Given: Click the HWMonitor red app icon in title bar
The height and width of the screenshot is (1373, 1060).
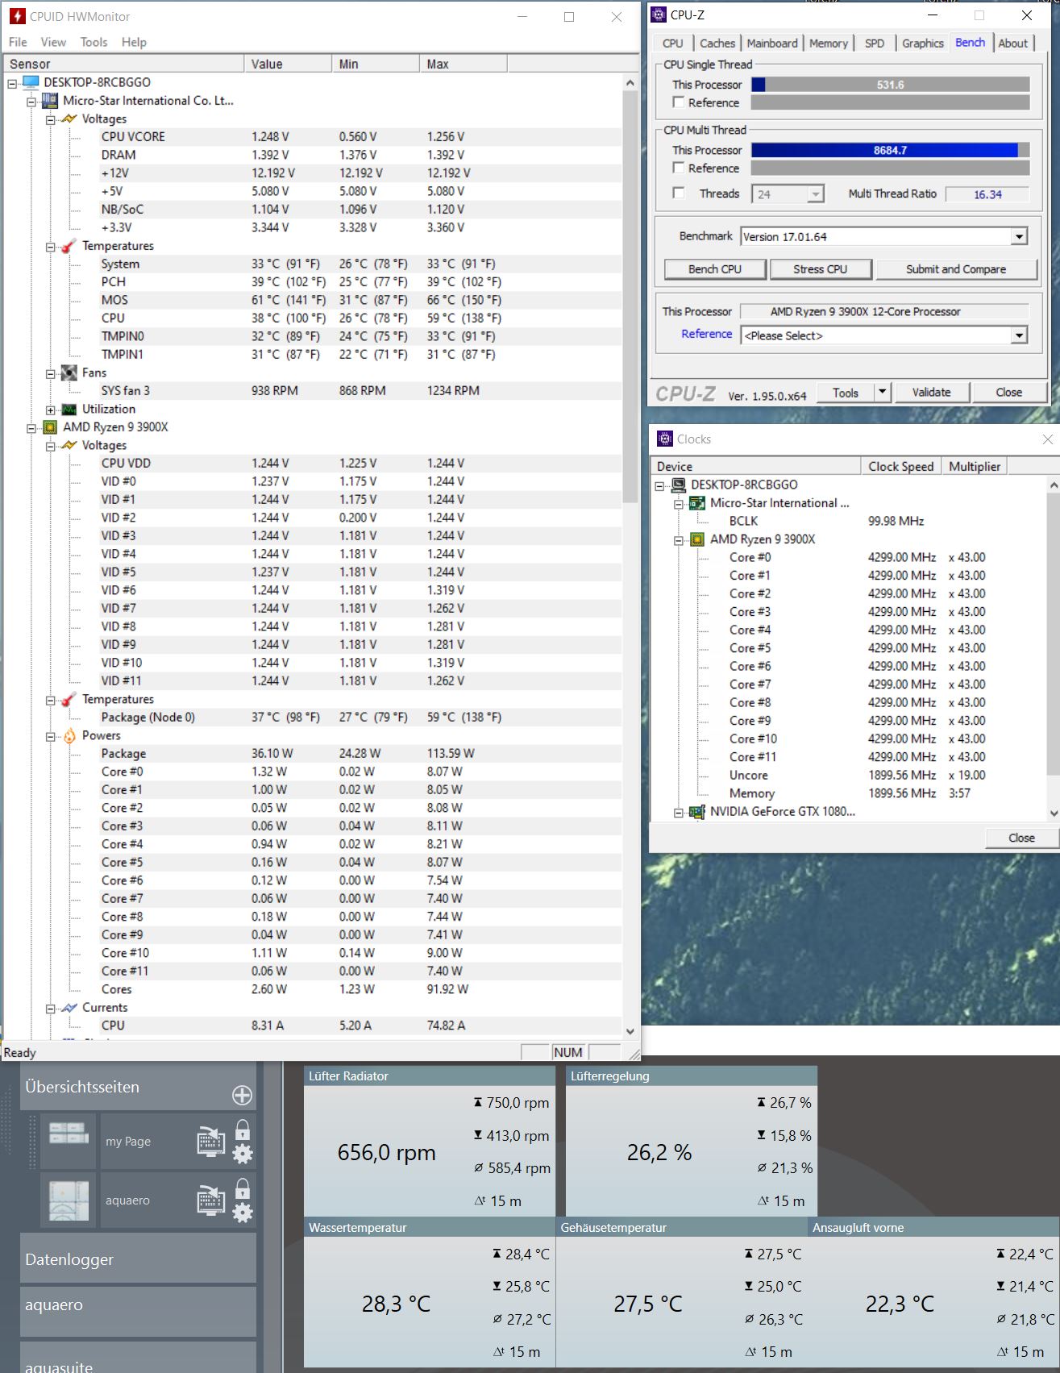Looking at the screenshot, I should [17, 16].
